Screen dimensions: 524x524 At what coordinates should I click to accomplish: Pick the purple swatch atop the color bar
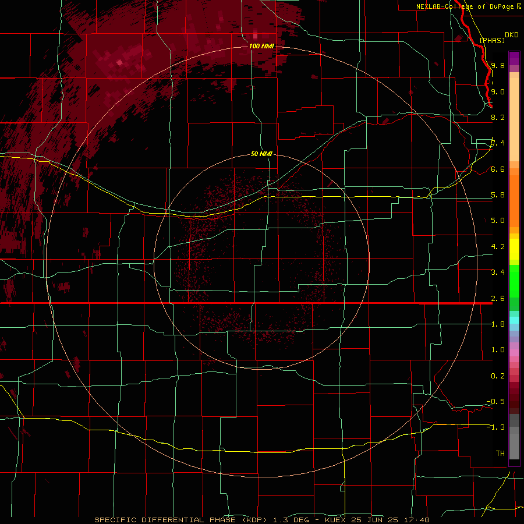[x=514, y=58]
